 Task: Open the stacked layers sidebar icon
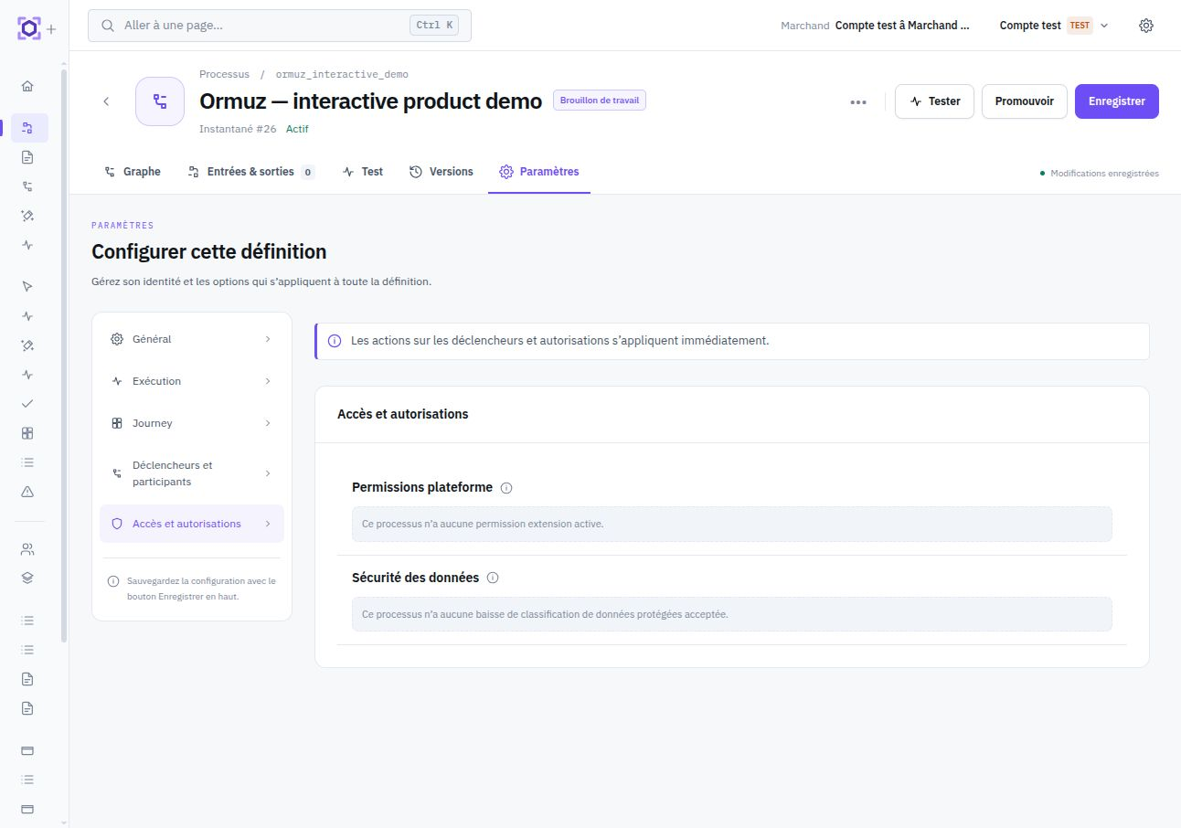pyautogui.click(x=27, y=577)
